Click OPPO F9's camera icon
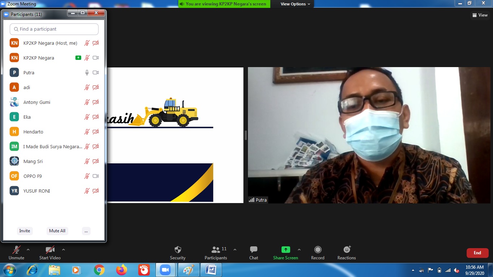Screen dimensions: 493x277 [96, 176]
